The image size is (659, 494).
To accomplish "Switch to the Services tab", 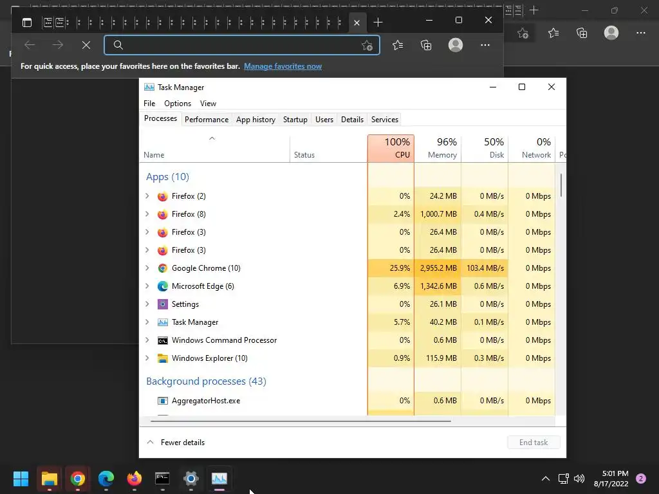I will 385,119.
